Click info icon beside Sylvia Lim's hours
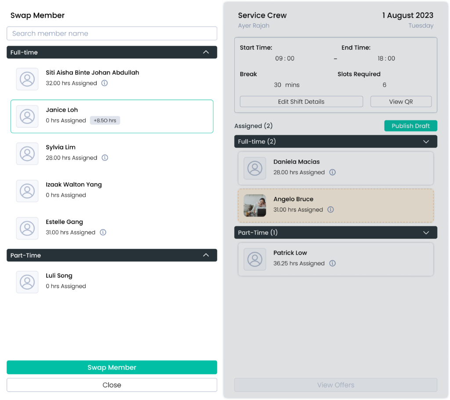 pos(105,158)
